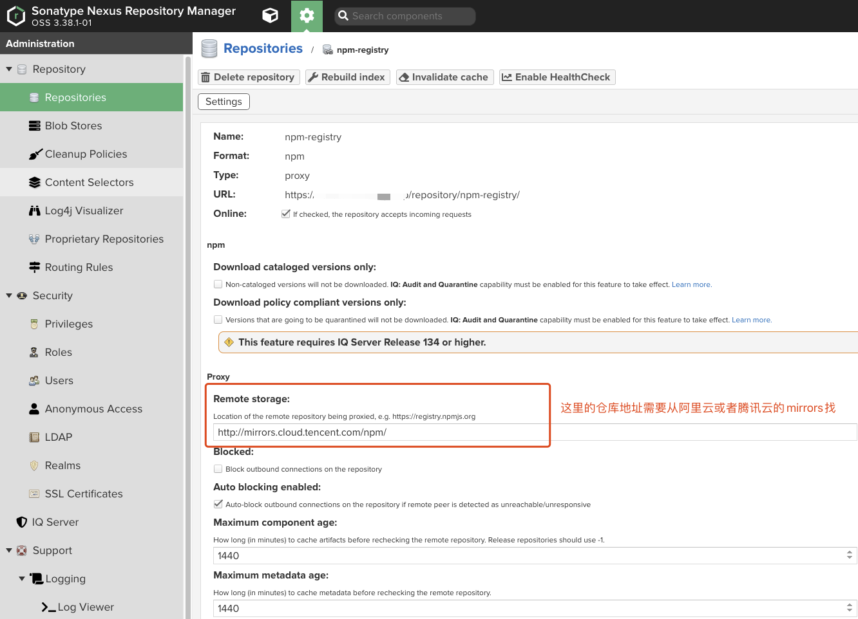
Task: Enable Download cataloged versions only checkbox
Action: pos(218,284)
